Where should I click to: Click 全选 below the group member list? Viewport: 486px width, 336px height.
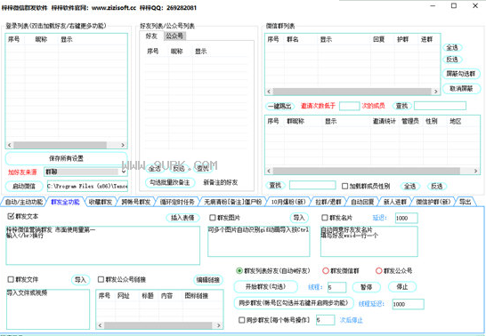tap(409, 186)
